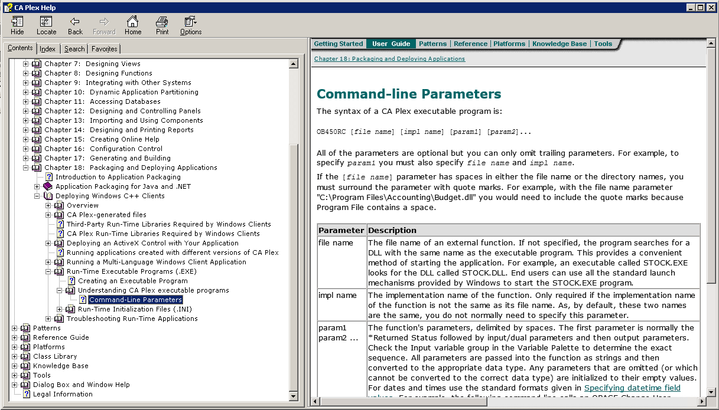Expand Application Packaging for Java and .NET
719x410 pixels.
(37, 186)
